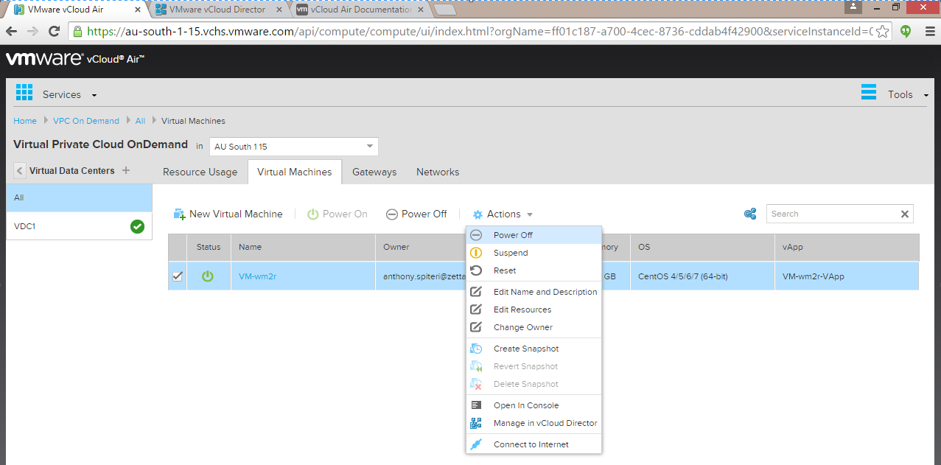Screen dimensions: 941x465
Task: Choose Create Snapshot from menu
Action: point(534,349)
